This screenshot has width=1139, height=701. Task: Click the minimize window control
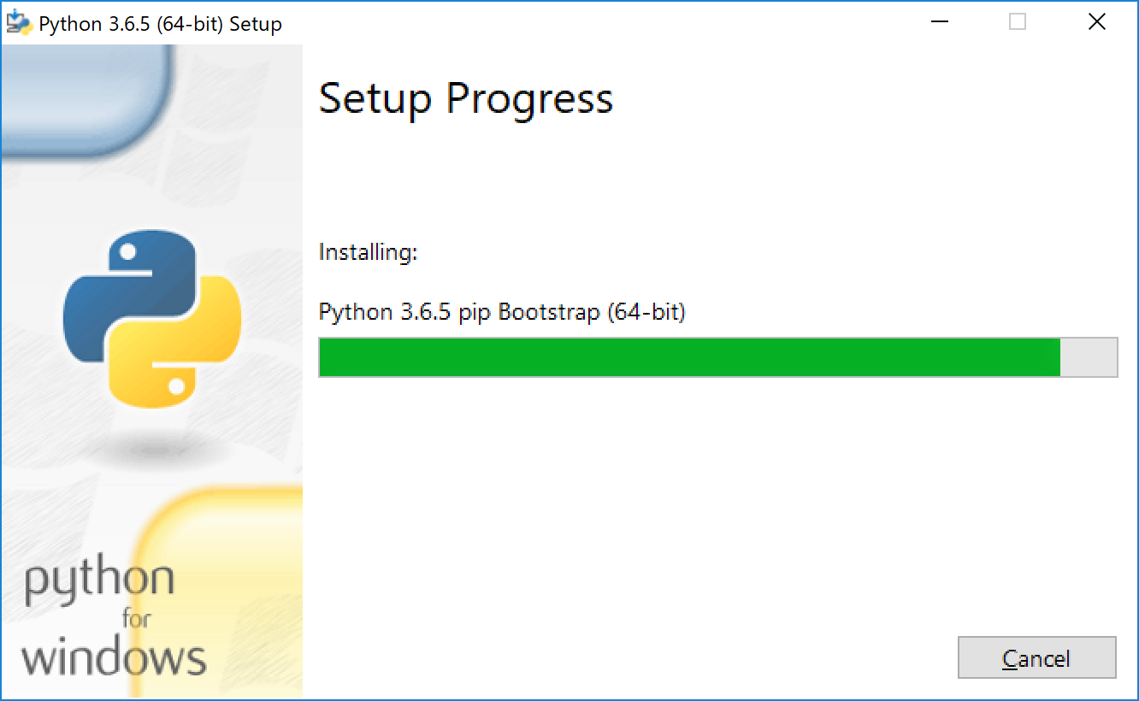click(939, 21)
